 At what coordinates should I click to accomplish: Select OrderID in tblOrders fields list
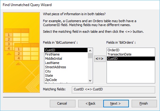[131, 50]
